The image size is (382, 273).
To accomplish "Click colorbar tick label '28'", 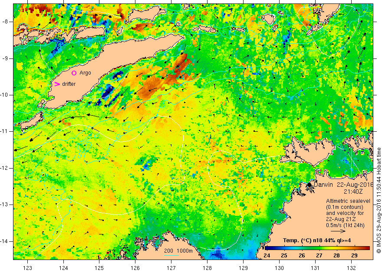I will [337, 256].
